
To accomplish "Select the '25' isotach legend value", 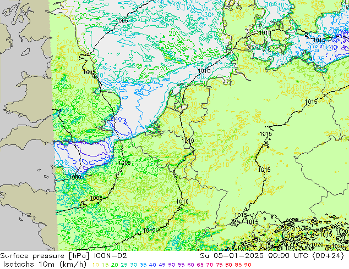I will 124,265.
